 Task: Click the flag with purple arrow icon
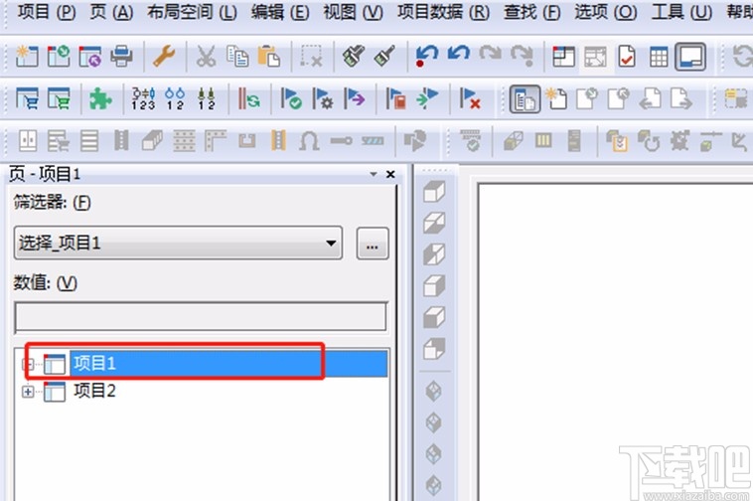pos(355,99)
